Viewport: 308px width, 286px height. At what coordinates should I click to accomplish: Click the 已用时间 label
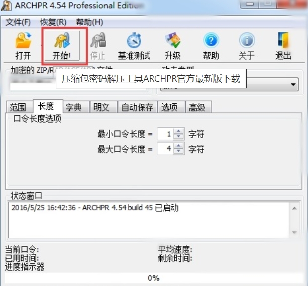pos(22,258)
